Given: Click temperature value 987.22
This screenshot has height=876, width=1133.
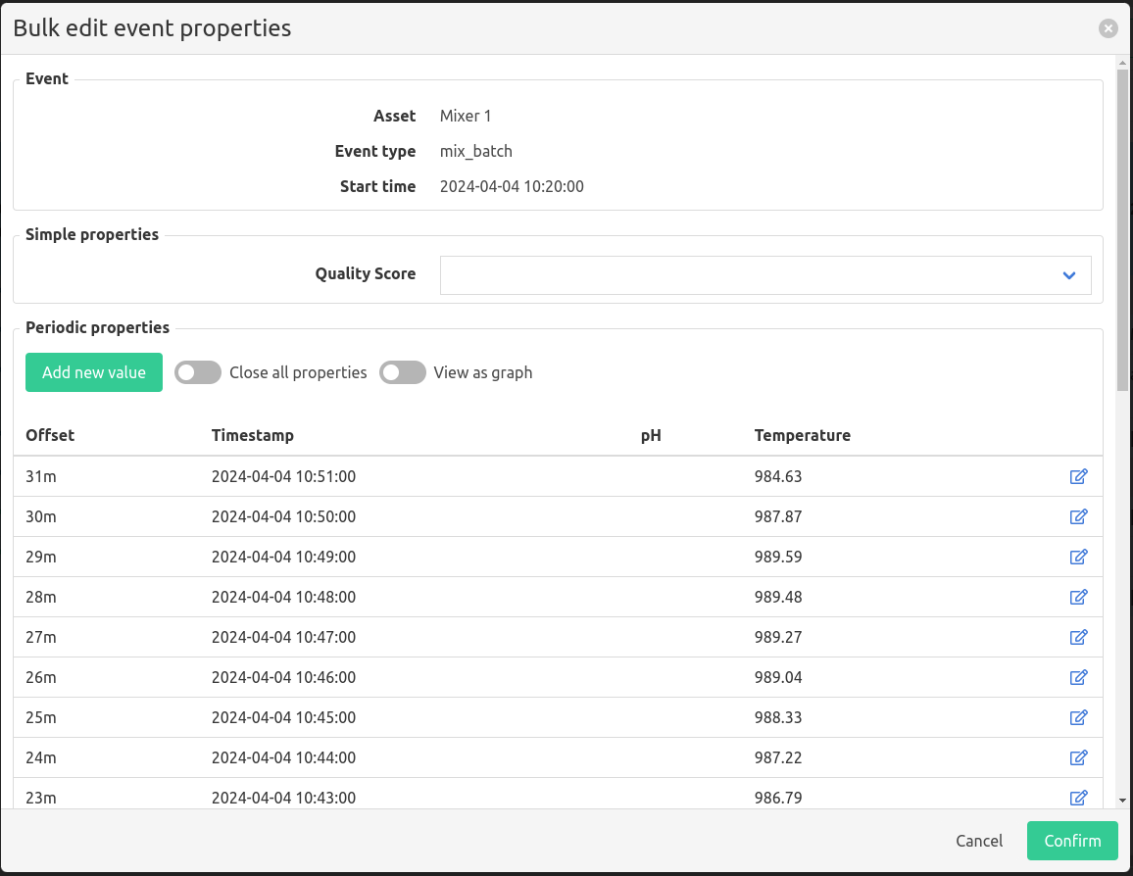Looking at the screenshot, I should pyautogui.click(x=778, y=757).
